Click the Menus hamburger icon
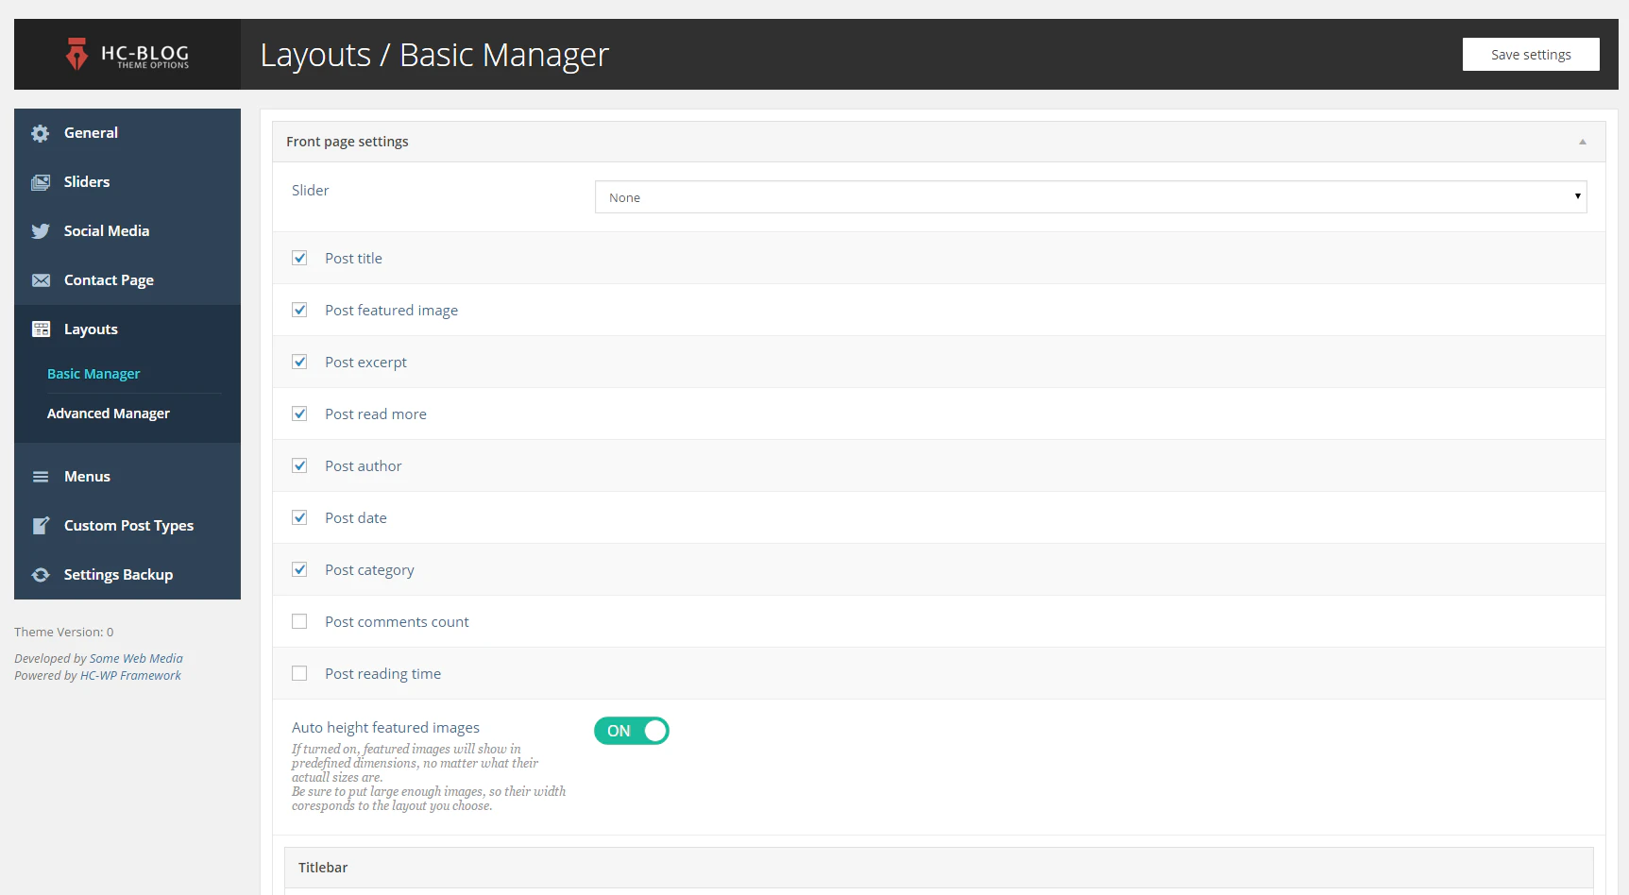Viewport: 1629px width, 895px height. pos(41,477)
